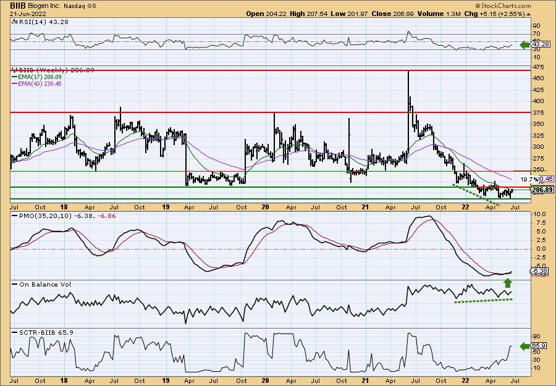Click the 375 price axis label
This screenshot has height=386, width=556.
pos(538,113)
